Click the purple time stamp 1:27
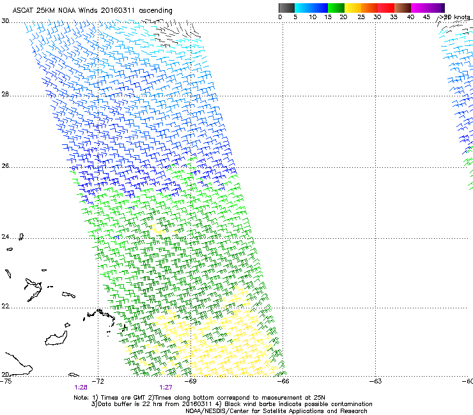The image size is (473, 415). click(x=166, y=388)
